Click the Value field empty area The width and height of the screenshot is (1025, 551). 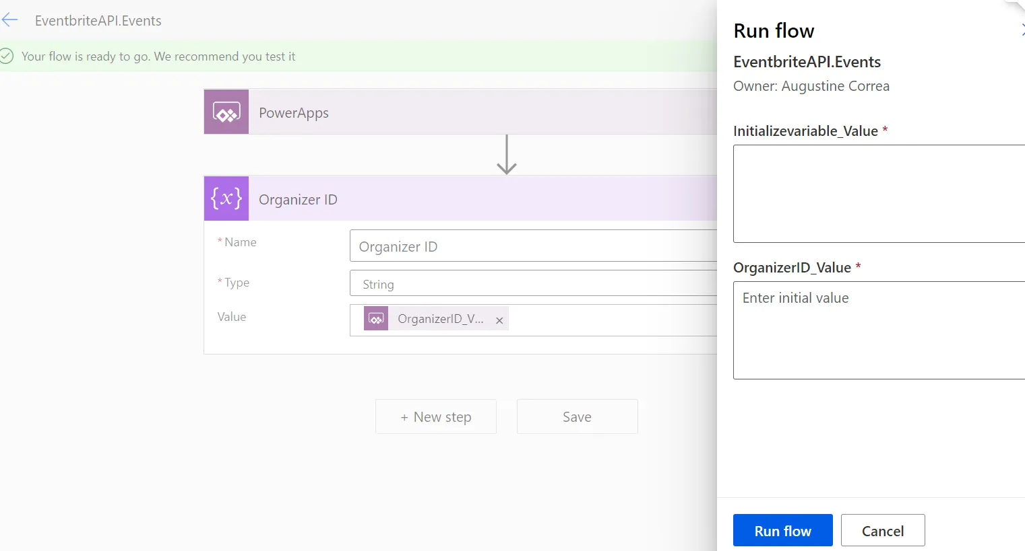607,320
